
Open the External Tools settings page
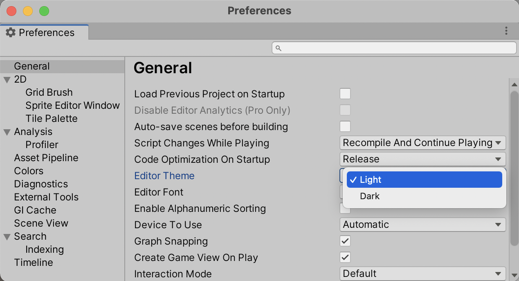pyautogui.click(x=46, y=197)
